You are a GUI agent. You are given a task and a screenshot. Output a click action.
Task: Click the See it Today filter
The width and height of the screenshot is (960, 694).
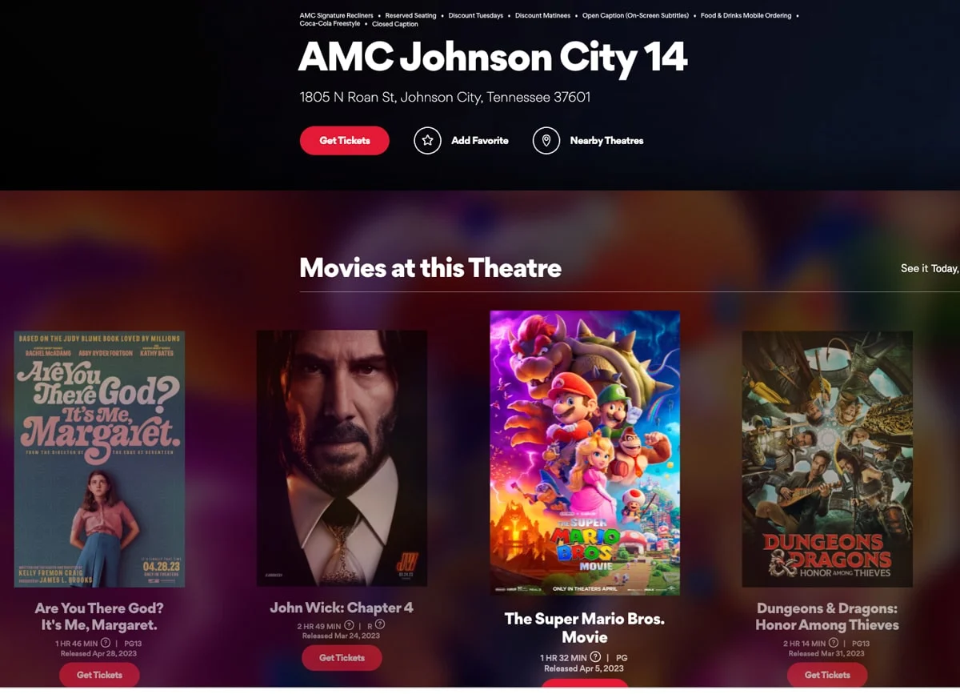930,268
